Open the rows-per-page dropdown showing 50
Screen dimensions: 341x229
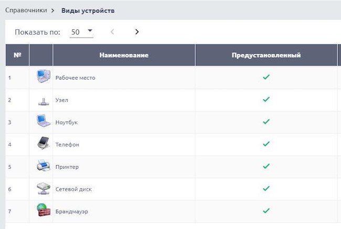pyautogui.click(x=81, y=32)
